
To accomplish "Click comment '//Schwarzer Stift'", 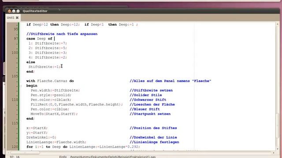I will pos(148,100).
